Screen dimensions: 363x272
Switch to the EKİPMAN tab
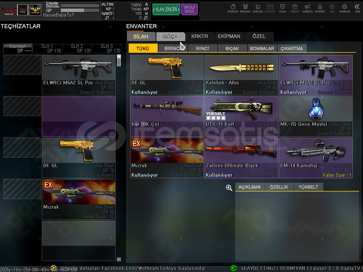pyautogui.click(x=229, y=36)
